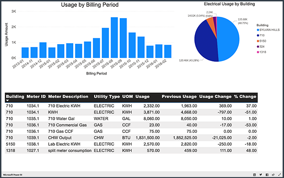The height and width of the screenshot is (178, 284).
Task: Select the 2015-10 bar in Usage chart
Action: point(132,45)
